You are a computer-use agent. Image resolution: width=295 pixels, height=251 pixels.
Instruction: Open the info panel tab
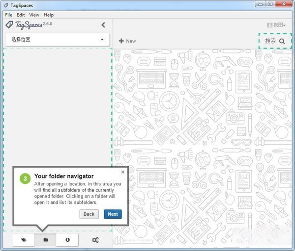(67, 240)
